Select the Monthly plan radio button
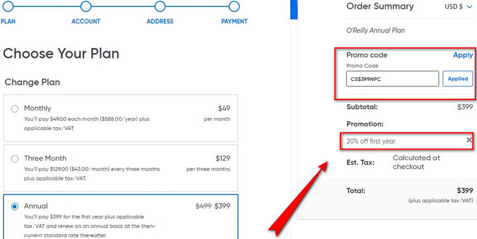This screenshot has width=477, height=239. click(x=15, y=109)
